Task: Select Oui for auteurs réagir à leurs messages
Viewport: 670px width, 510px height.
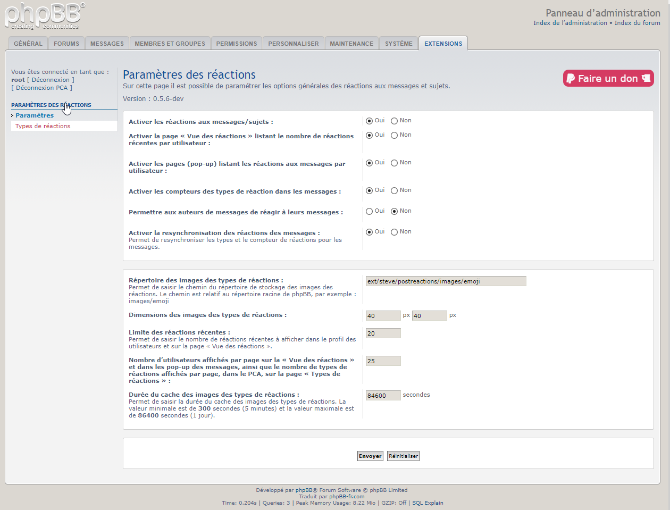Action: coord(370,212)
